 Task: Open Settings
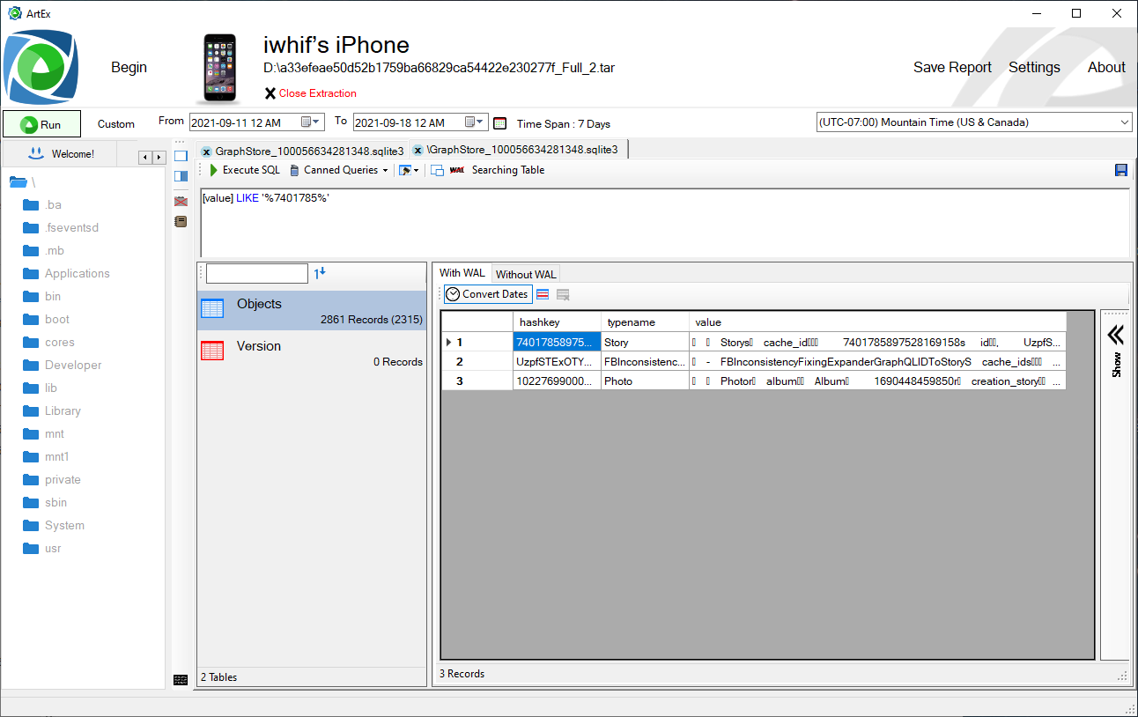tap(1034, 68)
